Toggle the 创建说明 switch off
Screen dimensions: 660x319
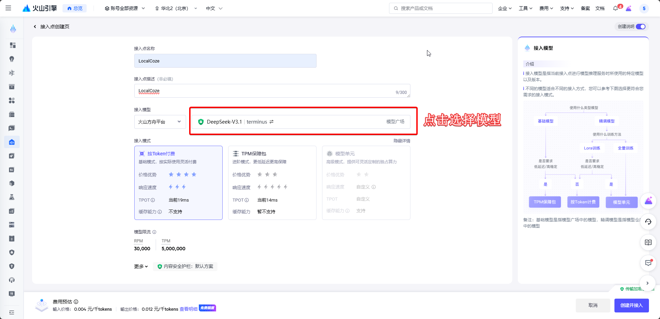click(640, 27)
